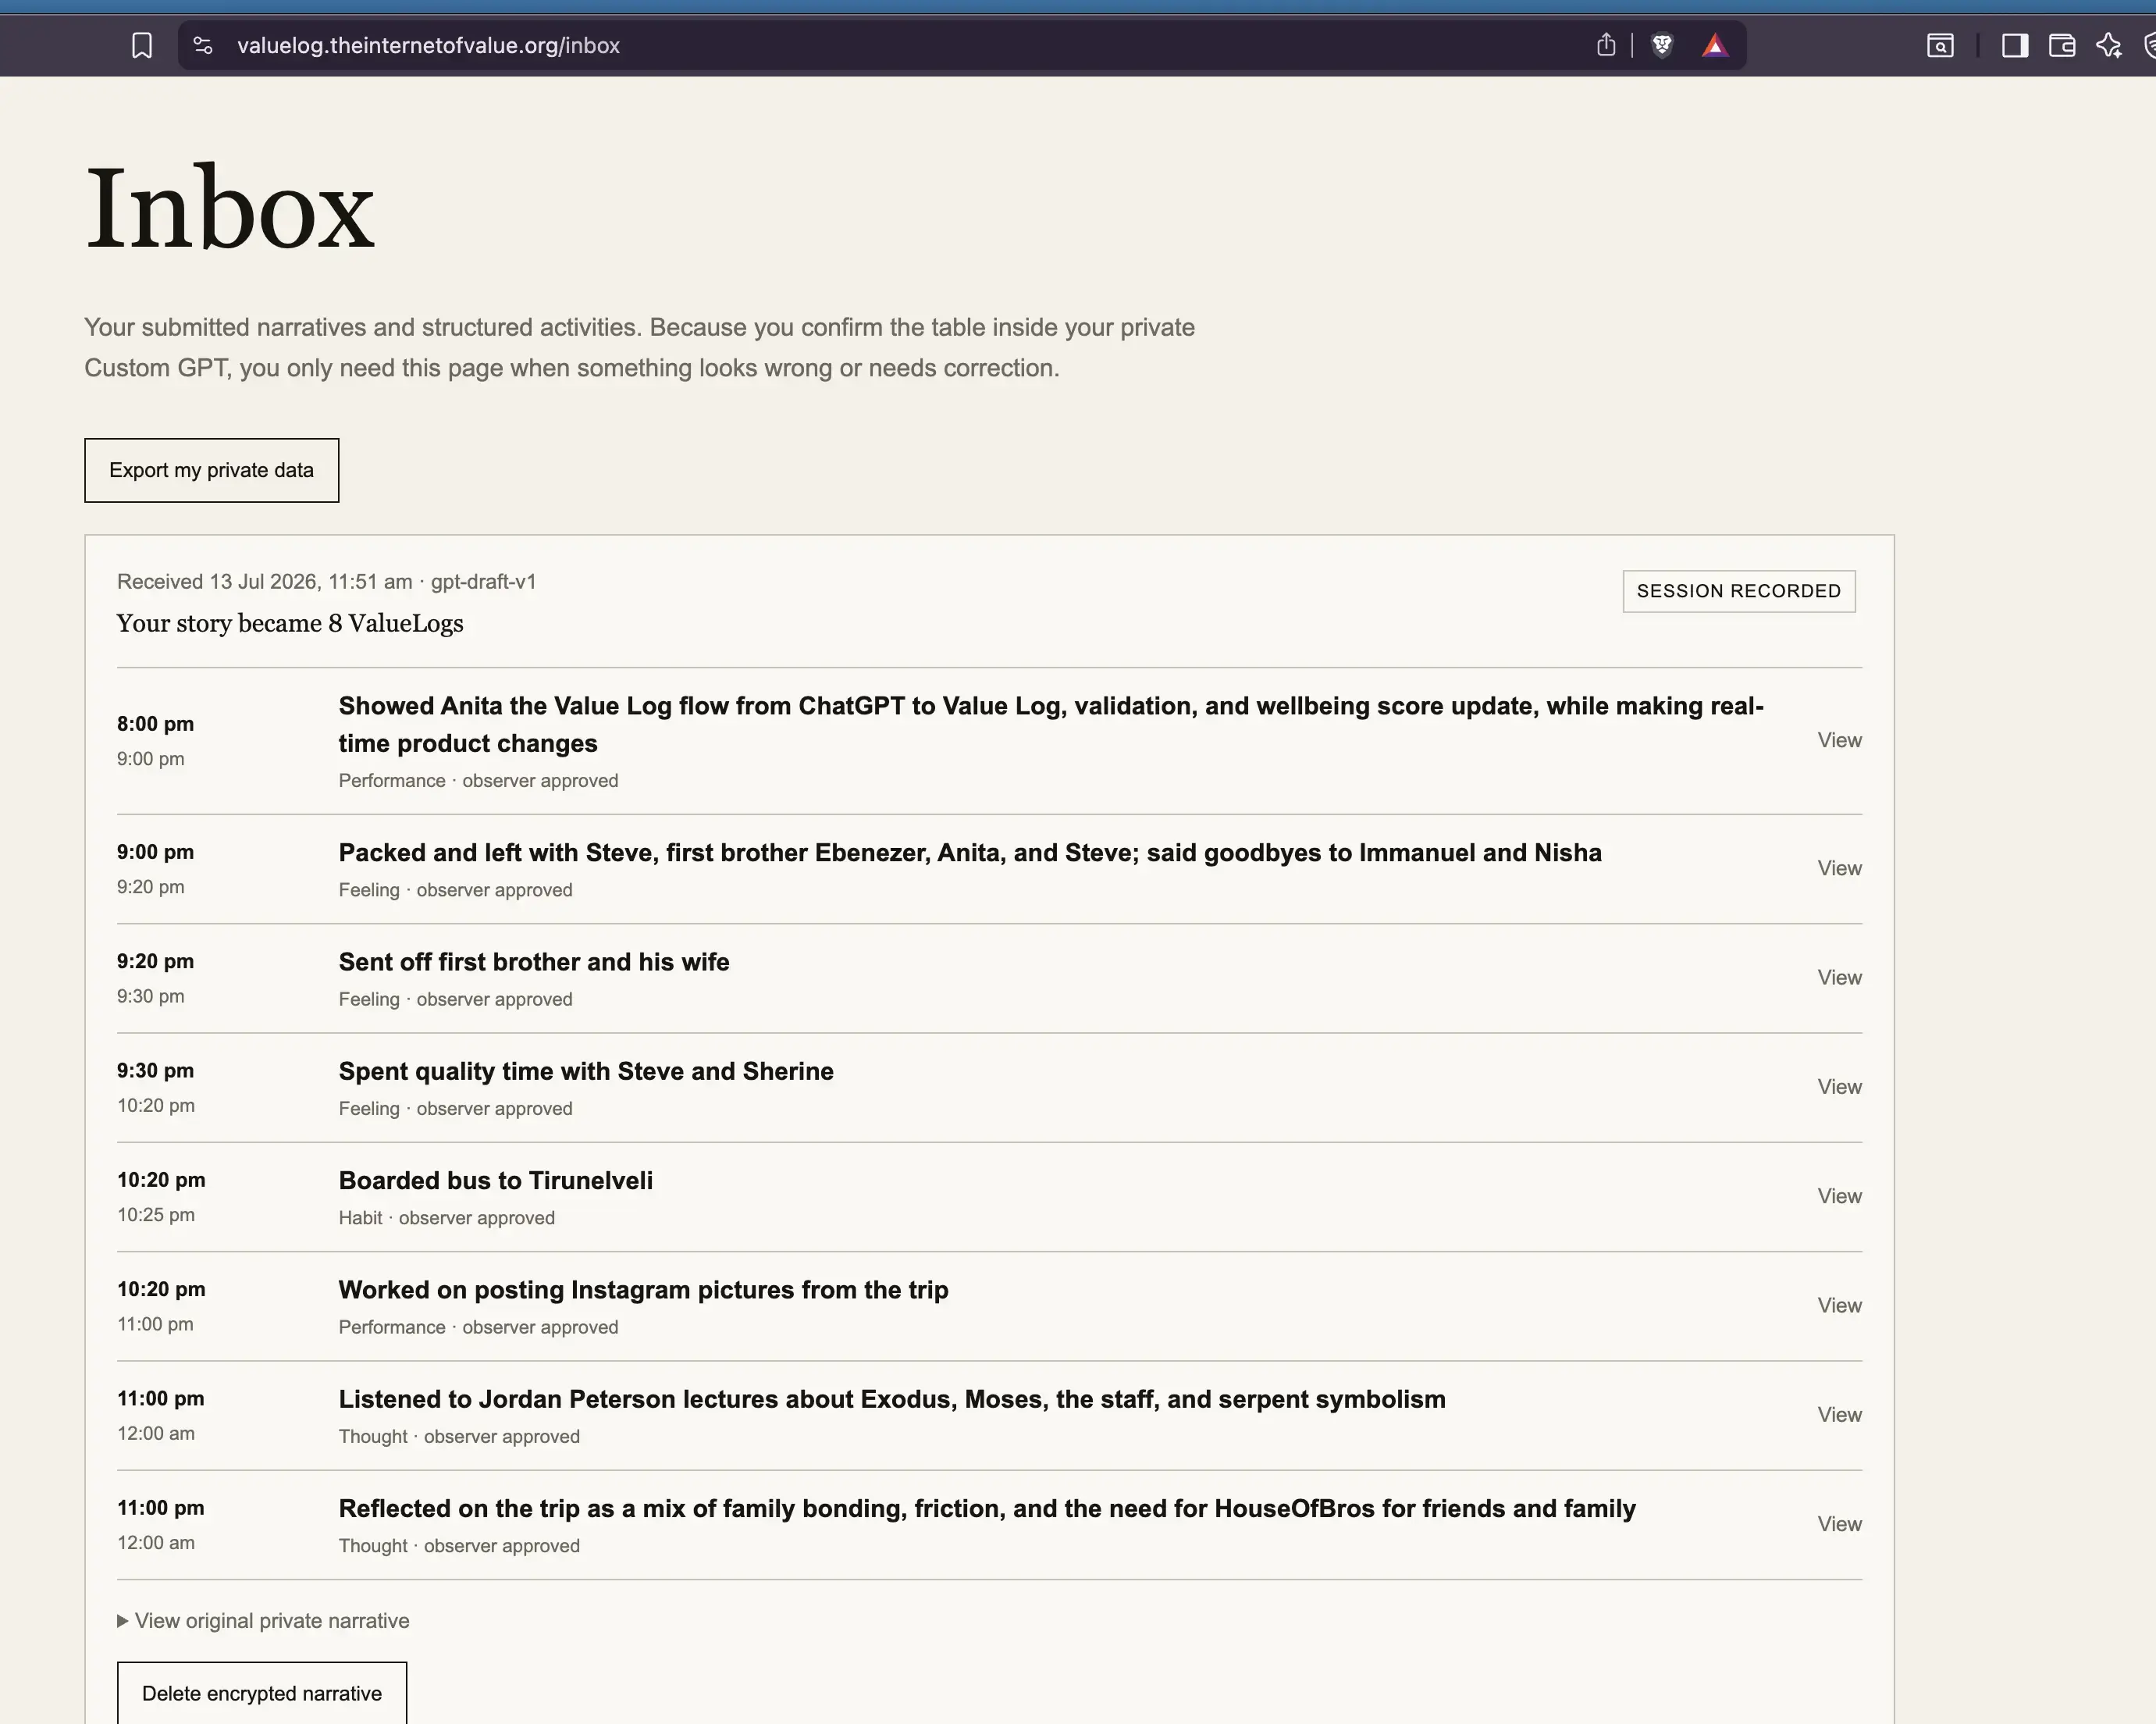Click the share icon in address bar
The width and height of the screenshot is (2156, 1724).
1606,45
